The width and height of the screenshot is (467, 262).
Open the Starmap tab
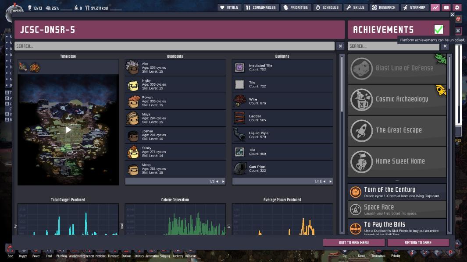point(414,7)
